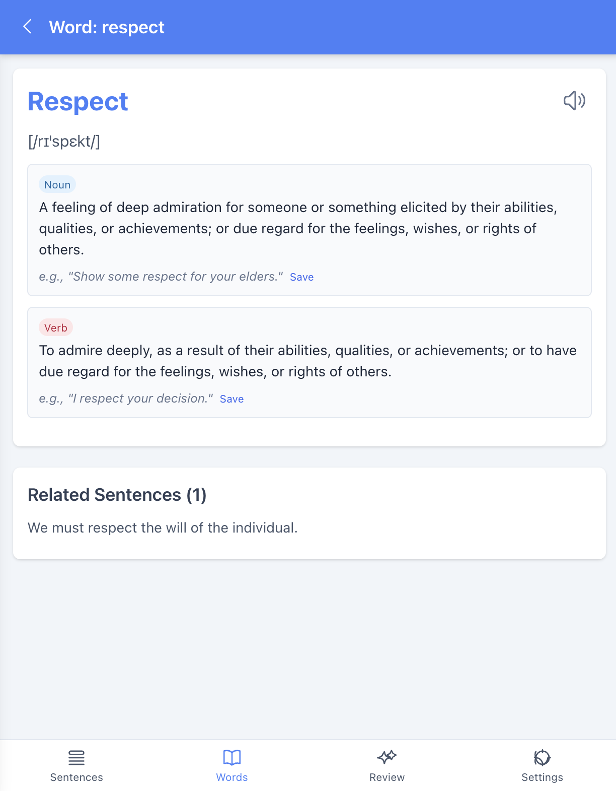This screenshot has height=791, width=616.
Task: Click the phonetic transcription text
Action: point(64,142)
